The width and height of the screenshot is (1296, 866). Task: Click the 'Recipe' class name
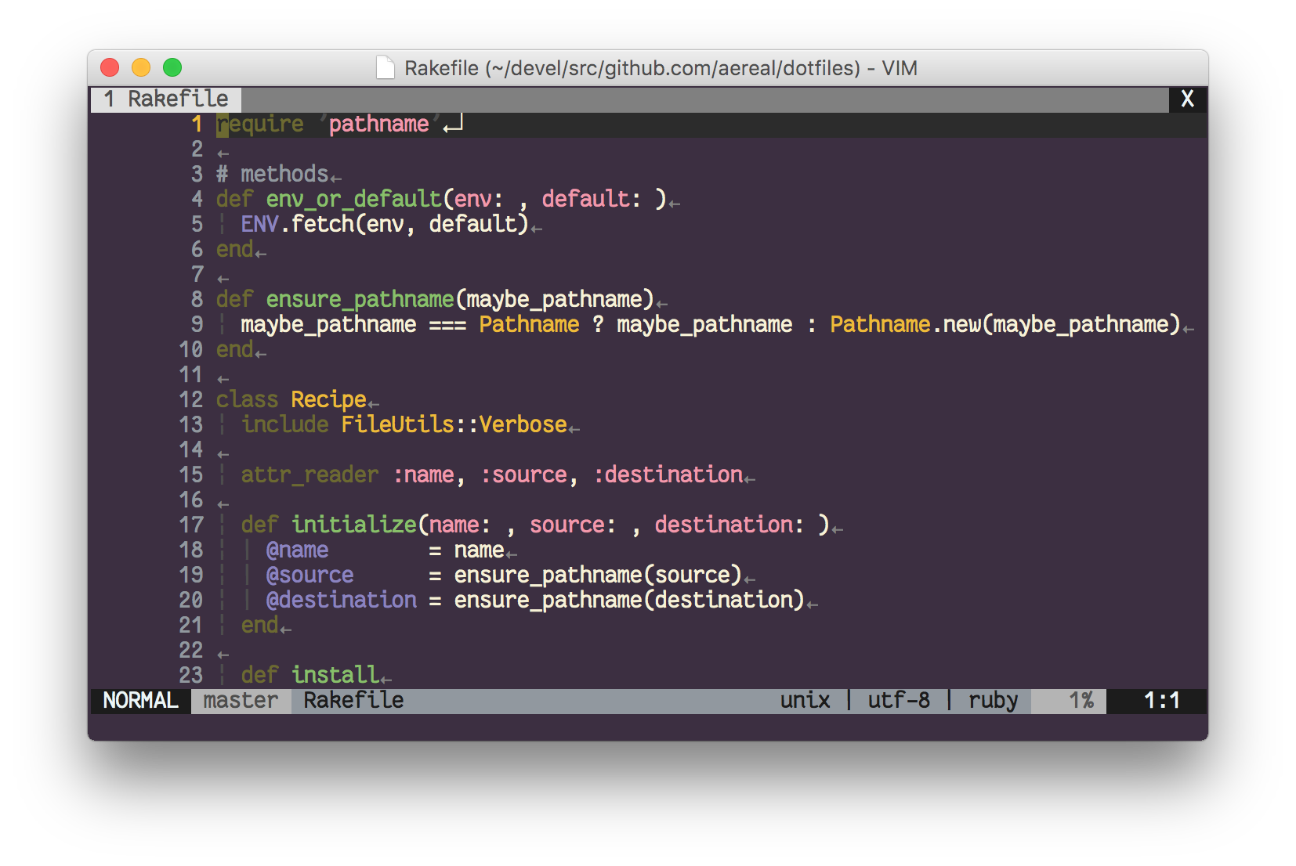[x=329, y=399]
